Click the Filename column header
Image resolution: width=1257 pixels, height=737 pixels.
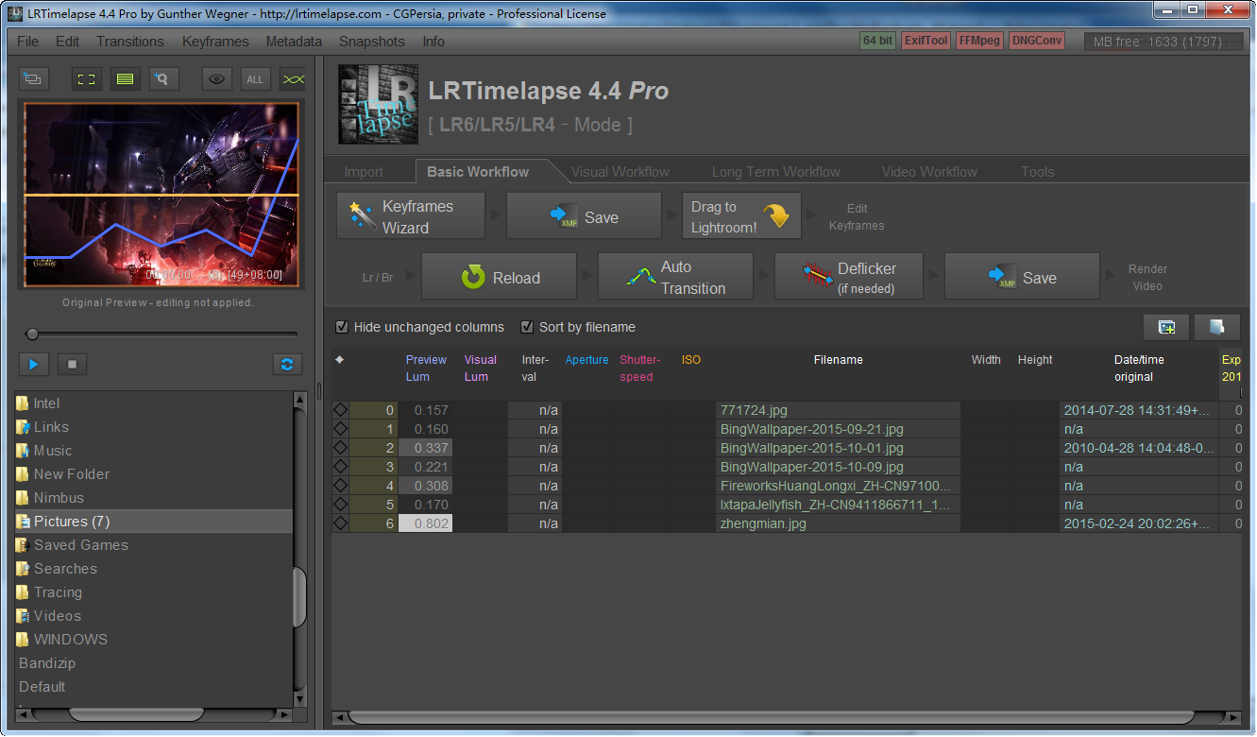(839, 360)
